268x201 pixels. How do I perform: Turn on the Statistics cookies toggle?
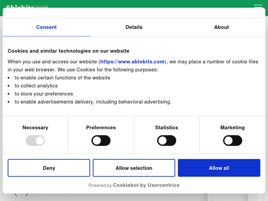coord(167,141)
